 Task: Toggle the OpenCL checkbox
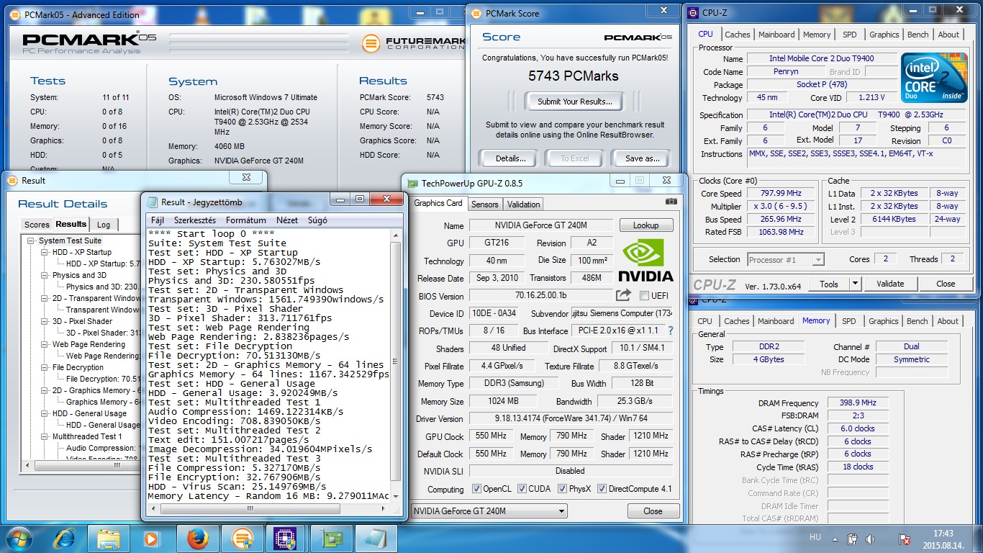pos(476,490)
